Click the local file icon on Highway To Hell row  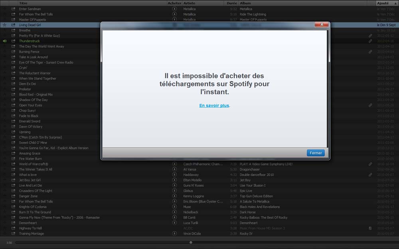(370, 228)
